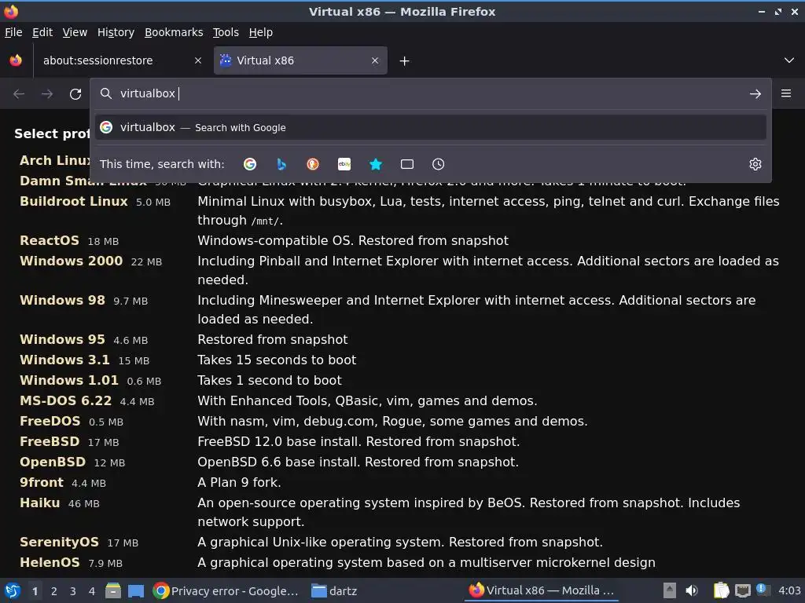Switch to dartz folder window in taskbar

point(335,591)
